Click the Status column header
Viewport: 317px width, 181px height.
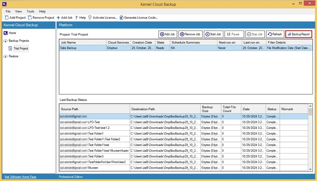pyautogui.click(x=273, y=109)
